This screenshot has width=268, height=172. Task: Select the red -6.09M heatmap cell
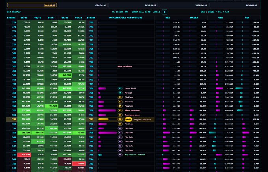point(79,164)
